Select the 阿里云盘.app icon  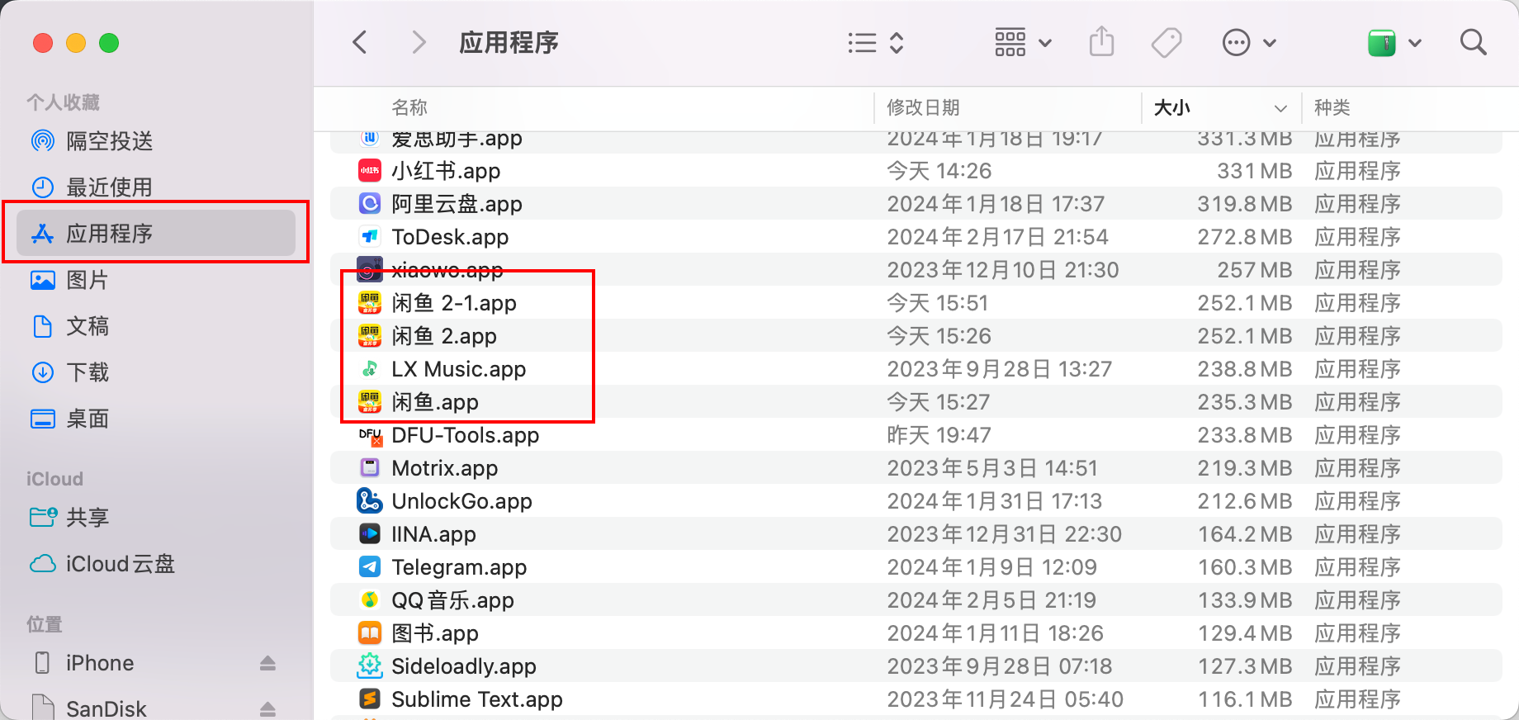[369, 204]
